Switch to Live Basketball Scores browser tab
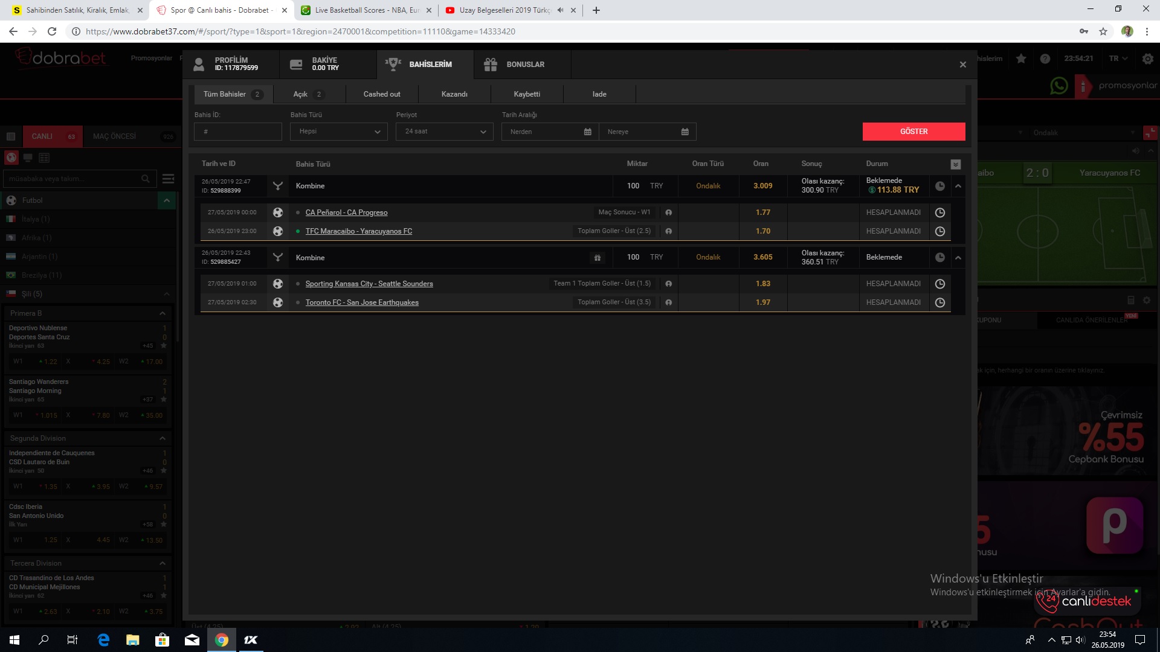Screen dimensions: 1160x652 tap(367, 10)
